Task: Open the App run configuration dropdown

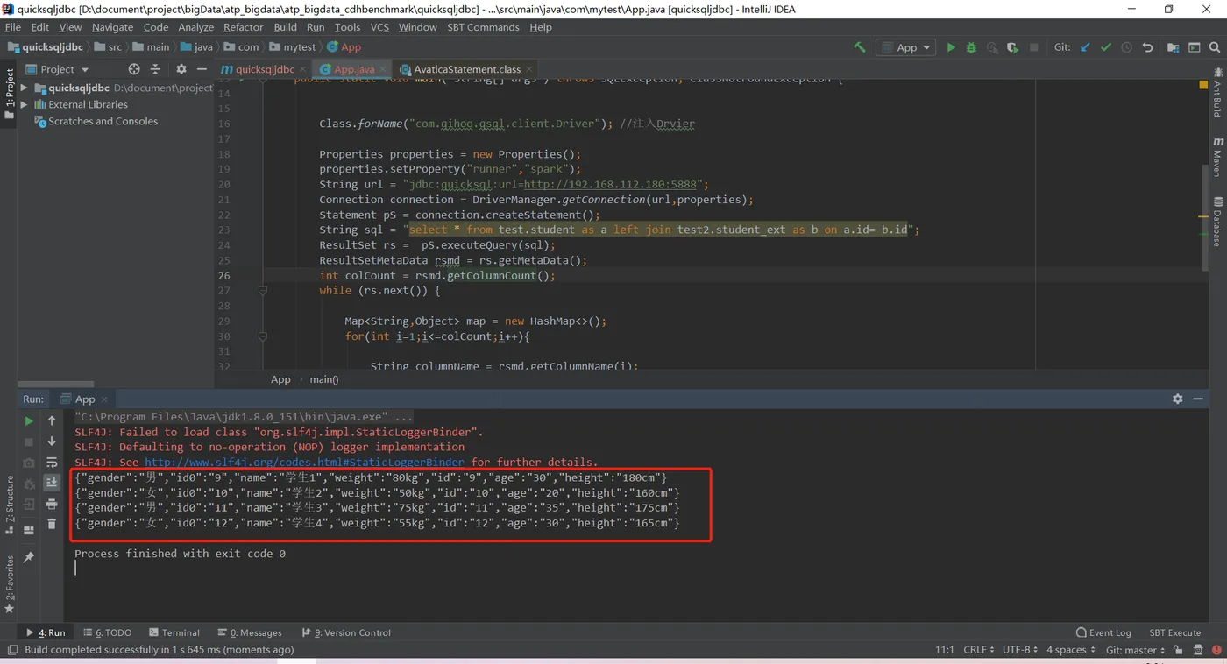Action: 906,47
